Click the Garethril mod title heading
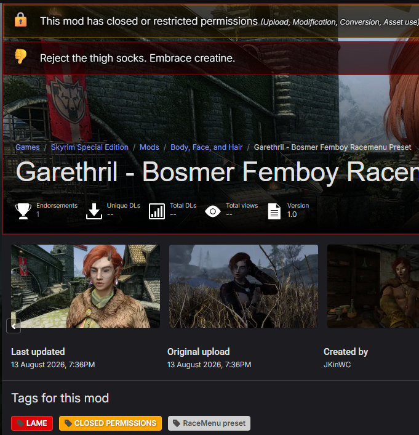This screenshot has height=435, width=419. [x=217, y=172]
